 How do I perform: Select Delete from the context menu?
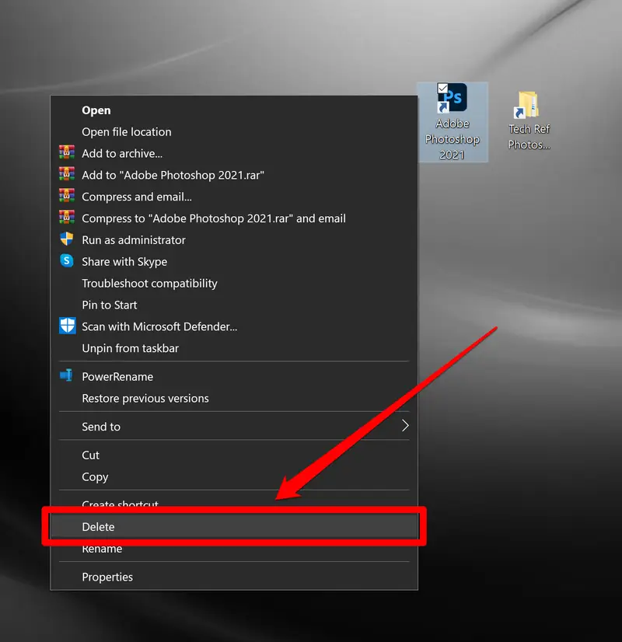pos(99,527)
